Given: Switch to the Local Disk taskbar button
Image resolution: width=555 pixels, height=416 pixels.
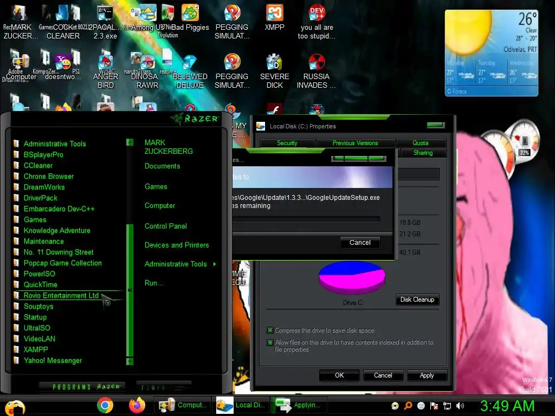Looking at the screenshot, I should pyautogui.click(x=242, y=405).
